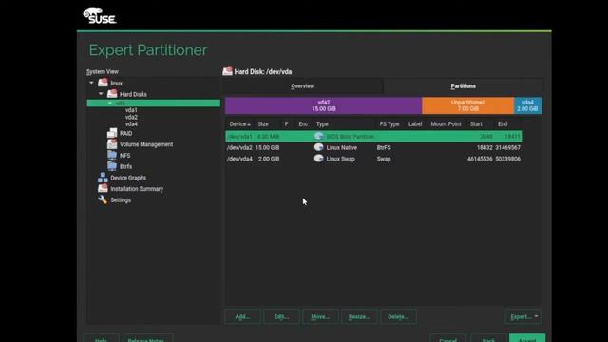Screen dimensions: 608x342
Task: Click the Add... button
Action: (242, 316)
